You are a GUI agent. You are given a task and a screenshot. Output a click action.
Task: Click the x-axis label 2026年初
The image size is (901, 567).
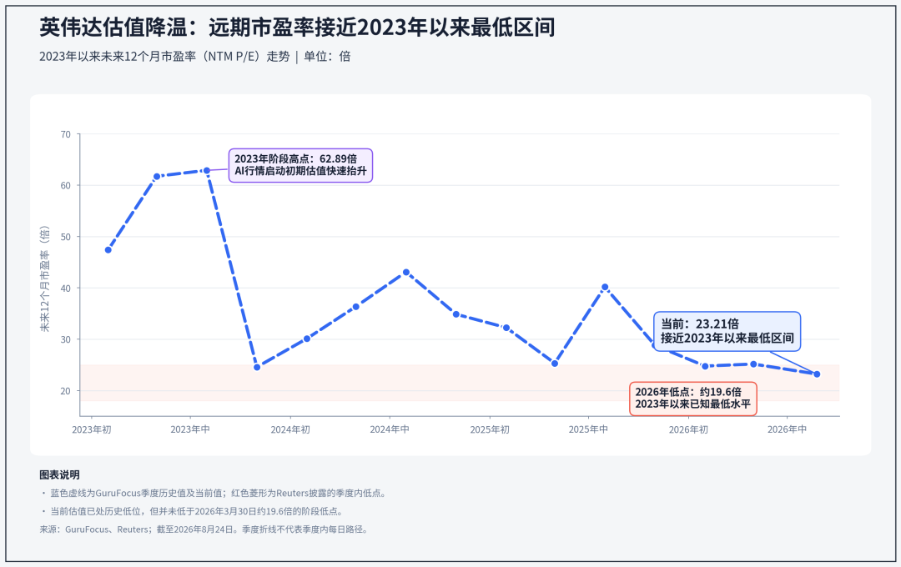pyautogui.click(x=688, y=429)
